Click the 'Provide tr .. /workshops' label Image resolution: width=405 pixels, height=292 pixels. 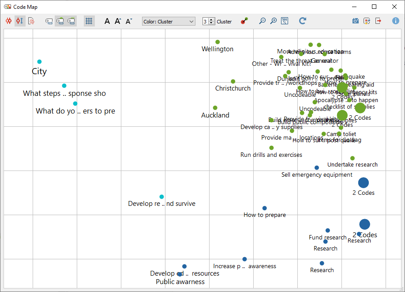point(285,83)
